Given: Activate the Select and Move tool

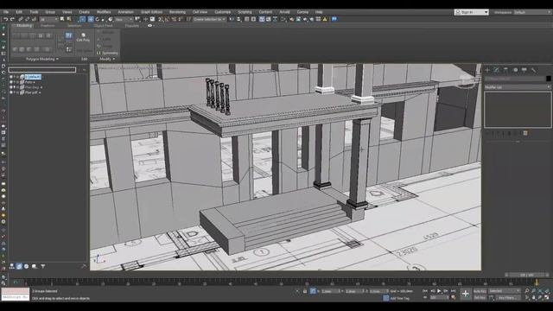Looking at the screenshot, I should (91, 19).
